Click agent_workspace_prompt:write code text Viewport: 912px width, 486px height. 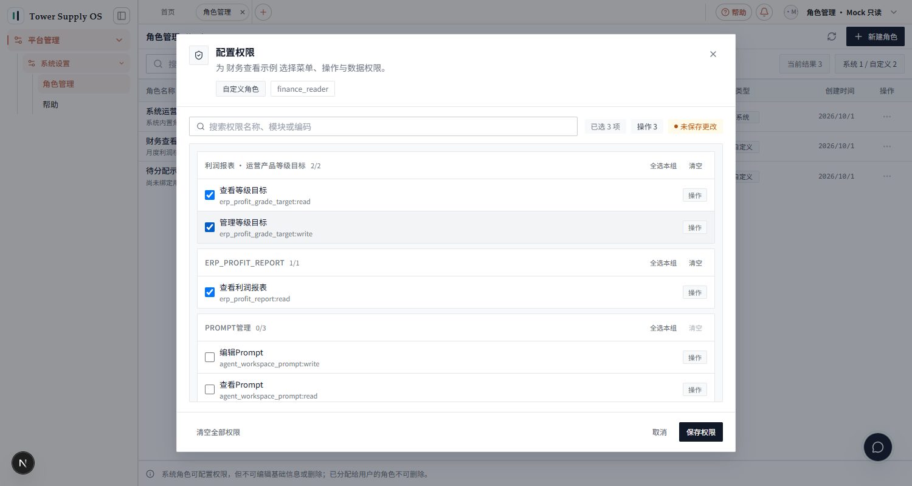pos(269,364)
